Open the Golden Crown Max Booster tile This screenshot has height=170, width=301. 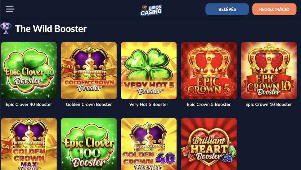(x=29, y=144)
